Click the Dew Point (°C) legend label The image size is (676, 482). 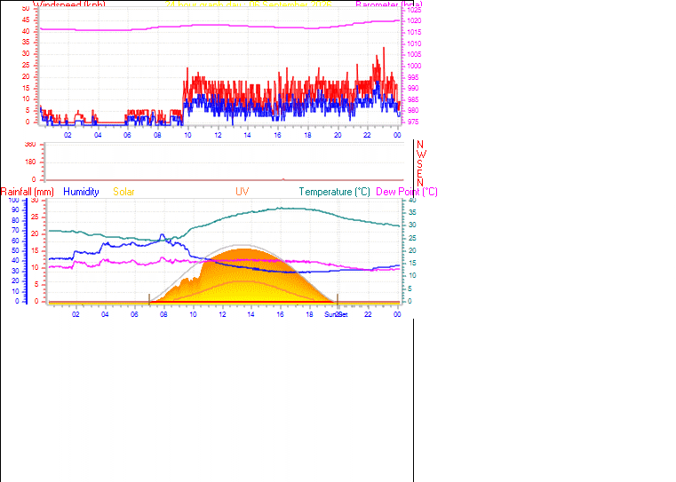point(407,192)
